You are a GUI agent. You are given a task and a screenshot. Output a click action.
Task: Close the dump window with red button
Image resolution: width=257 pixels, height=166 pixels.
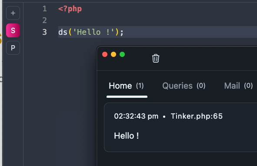click(105, 54)
